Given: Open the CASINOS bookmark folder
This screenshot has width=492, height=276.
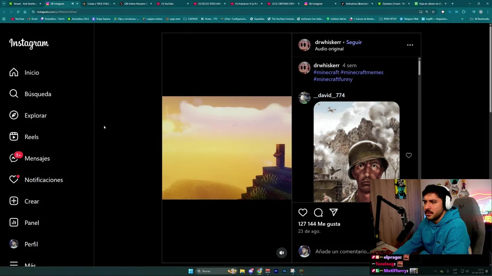Looking at the screenshot, I should [x=191, y=19].
